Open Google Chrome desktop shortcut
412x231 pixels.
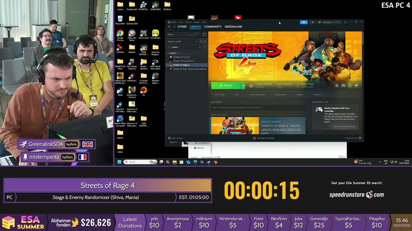pyautogui.click(x=120, y=36)
